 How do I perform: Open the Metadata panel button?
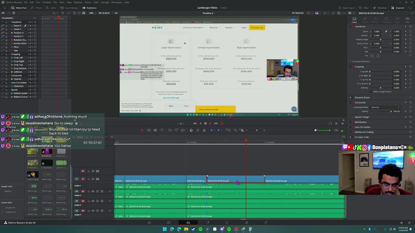coord(380,8)
